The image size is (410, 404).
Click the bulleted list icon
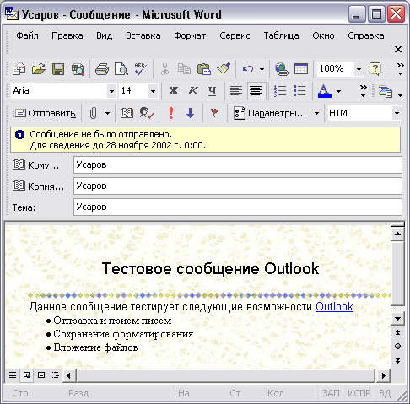coord(299,91)
